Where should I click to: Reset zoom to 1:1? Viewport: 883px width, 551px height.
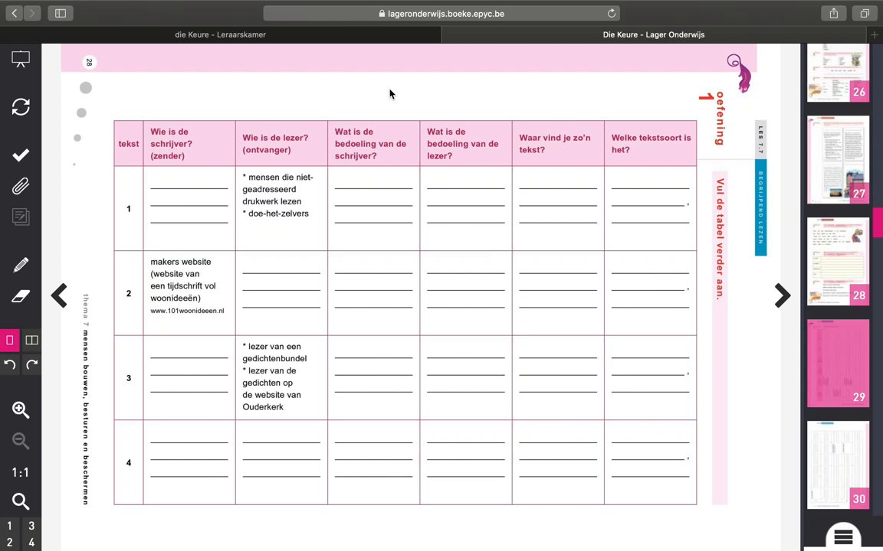click(21, 472)
